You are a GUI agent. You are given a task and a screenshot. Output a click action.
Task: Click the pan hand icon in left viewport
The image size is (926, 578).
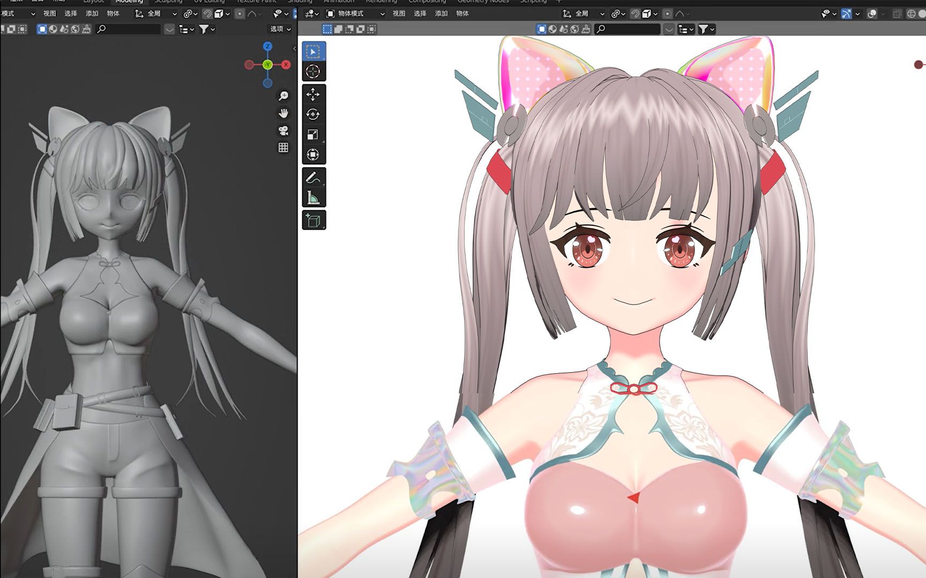[x=283, y=113]
